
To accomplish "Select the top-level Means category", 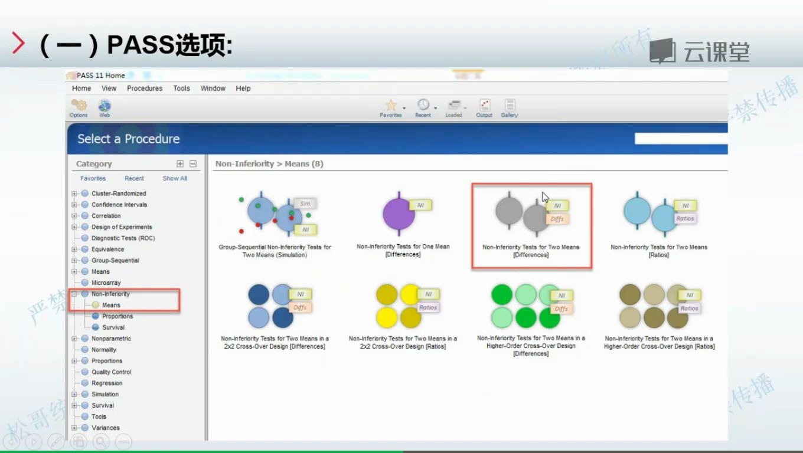I will pos(100,272).
